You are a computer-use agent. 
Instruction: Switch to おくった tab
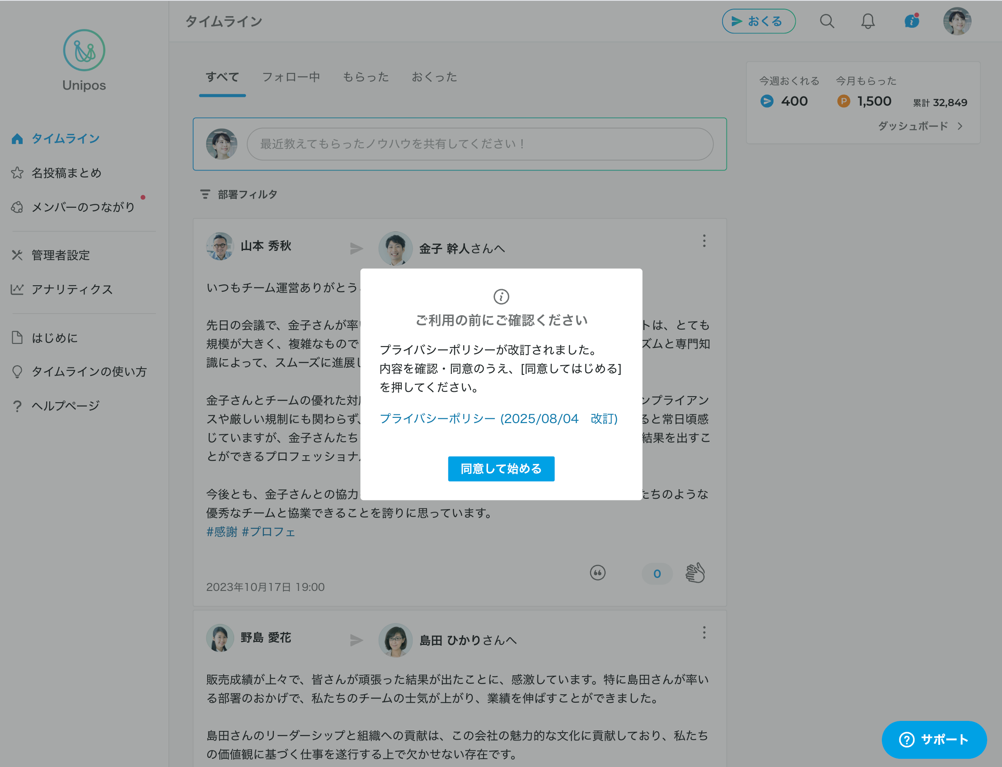pyautogui.click(x=434, y=77)
